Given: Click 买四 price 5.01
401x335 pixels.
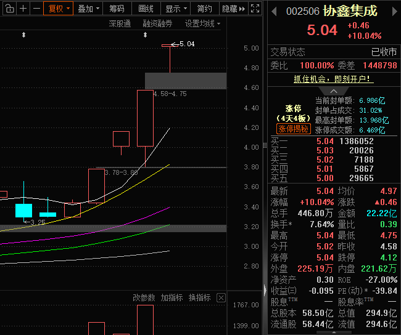Looking at the screenshot, I should [325, 169].
